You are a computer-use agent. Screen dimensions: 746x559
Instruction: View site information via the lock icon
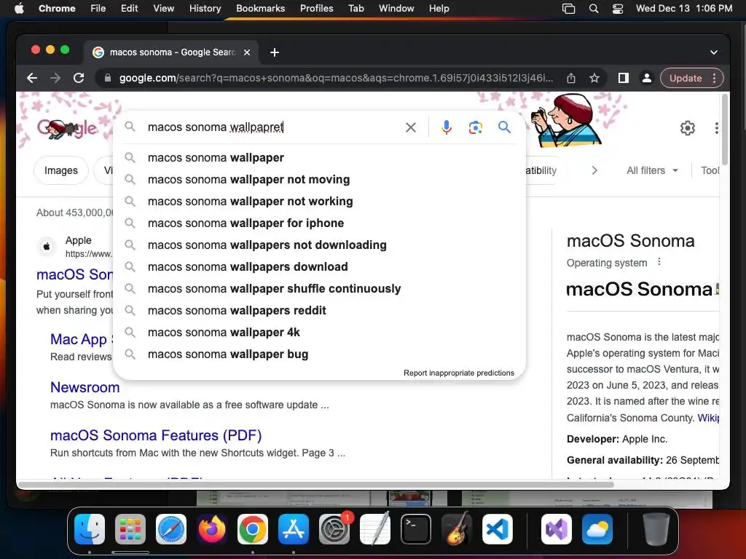tap(108, 78)
